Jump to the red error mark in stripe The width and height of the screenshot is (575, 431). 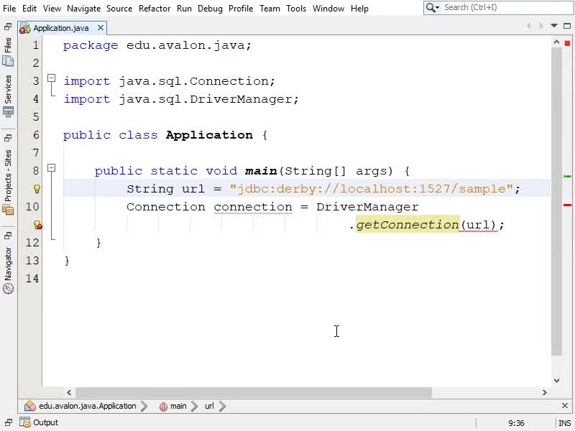pyautogui.click(x=567, y=205)
